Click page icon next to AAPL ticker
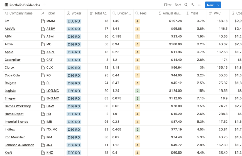This screenshot has width=242, height=156. point(43,52)
